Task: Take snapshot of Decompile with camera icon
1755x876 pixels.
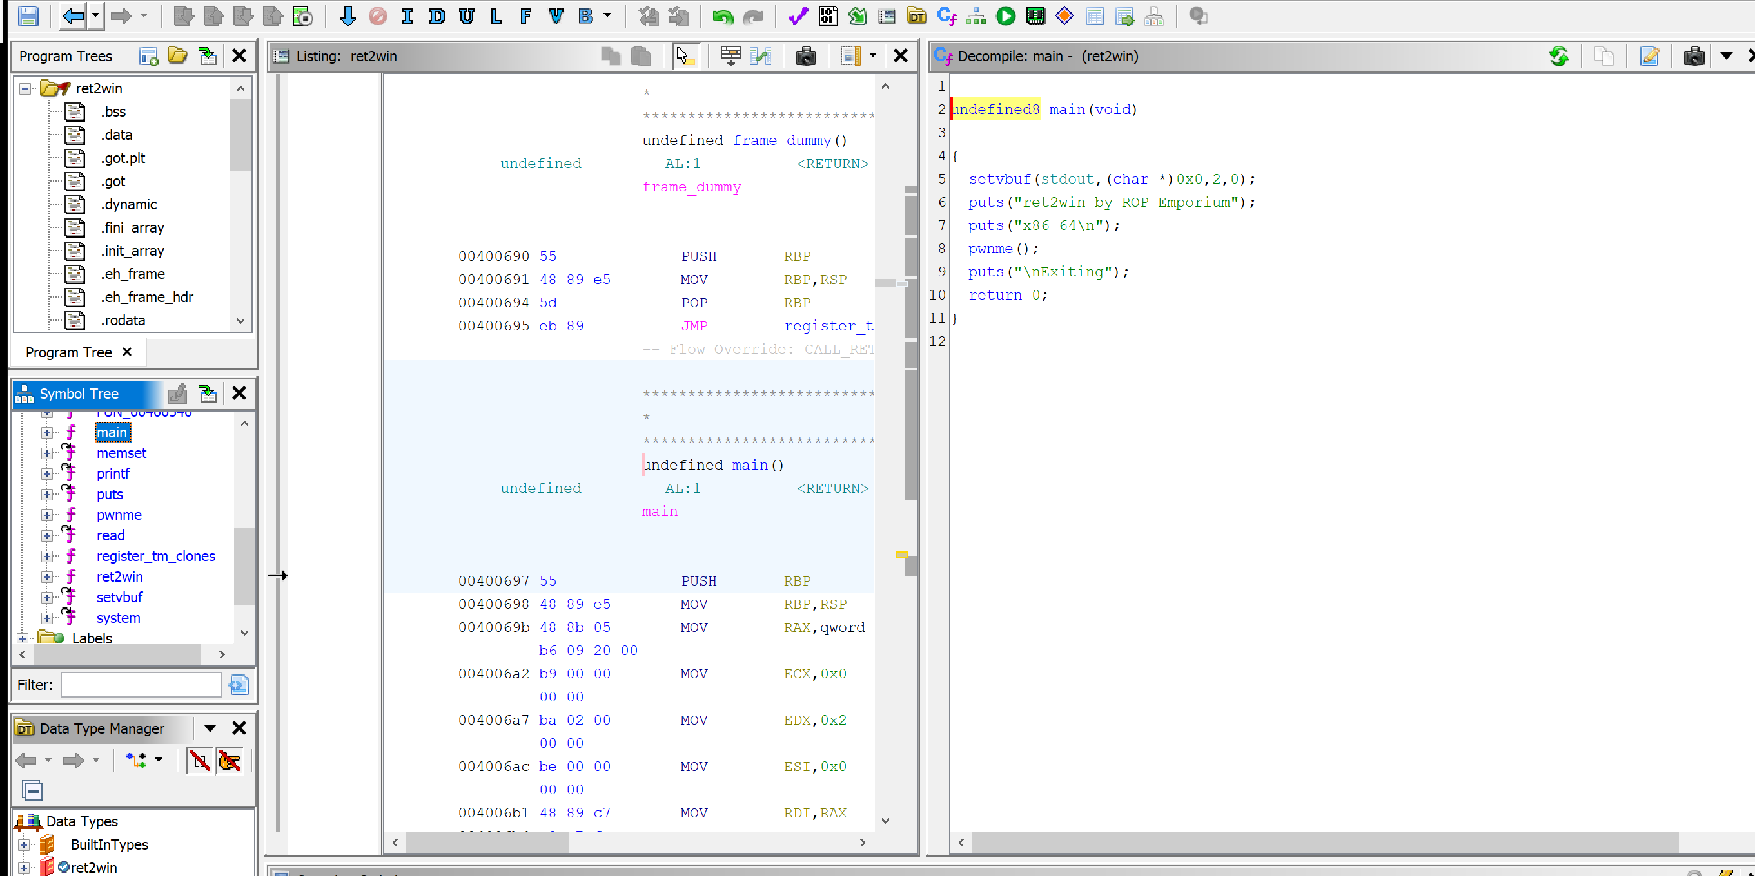Action: click(x=1694, y=56)
